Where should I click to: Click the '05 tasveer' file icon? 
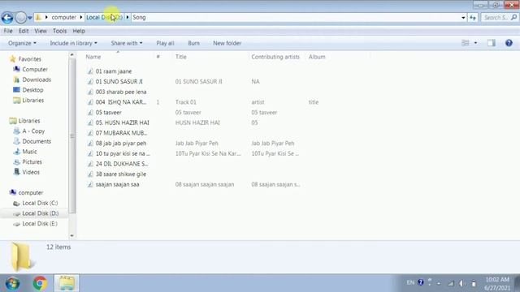[x=90, y=112]
